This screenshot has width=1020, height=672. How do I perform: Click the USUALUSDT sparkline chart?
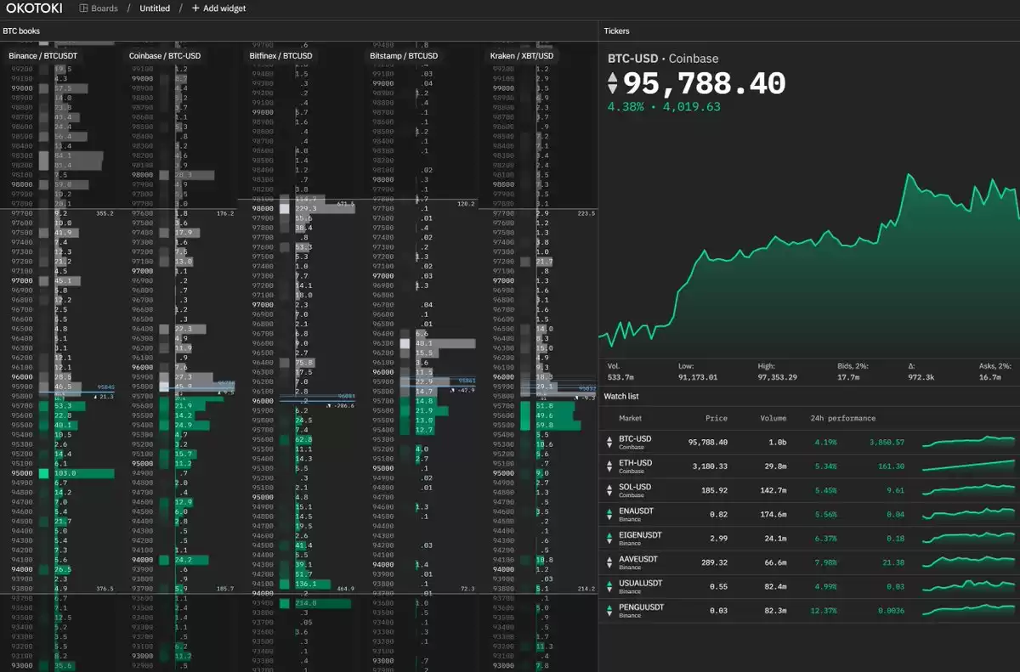[968, 586]
